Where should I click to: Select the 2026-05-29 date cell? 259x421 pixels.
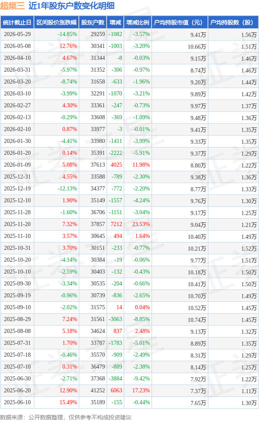pyautogui.click(x=17, y=34)
